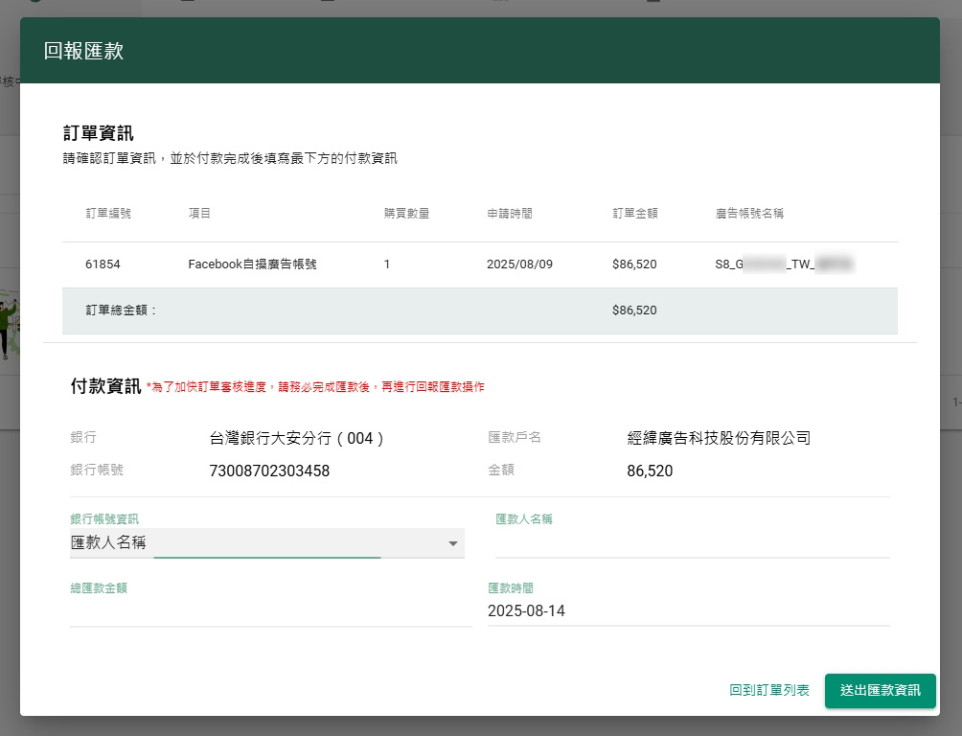Go back via 回到訂單列表 link
Screen dimensions: 962x736
point(768,690)
